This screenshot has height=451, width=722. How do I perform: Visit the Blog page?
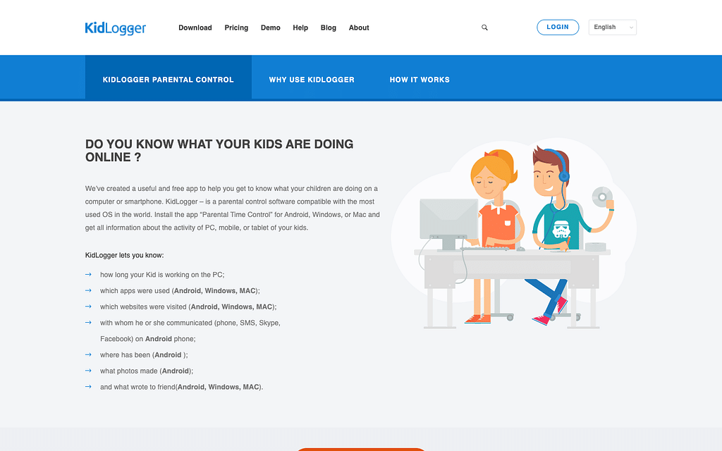329,27
